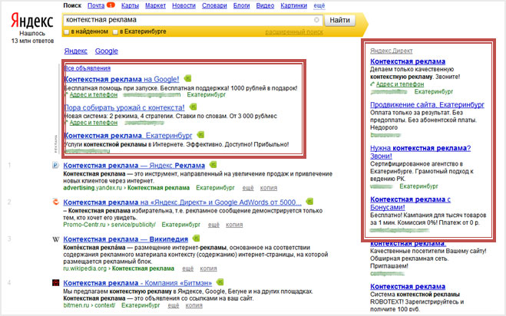
Task: Click favicon of the Яндекс.Реклама result
Action: pos(55,165)
